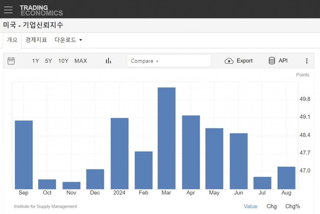Select the 10Y time range

coord(63,61)
